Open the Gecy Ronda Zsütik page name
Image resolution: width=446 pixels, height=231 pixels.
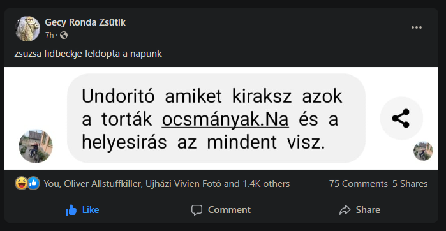point(85,22)
